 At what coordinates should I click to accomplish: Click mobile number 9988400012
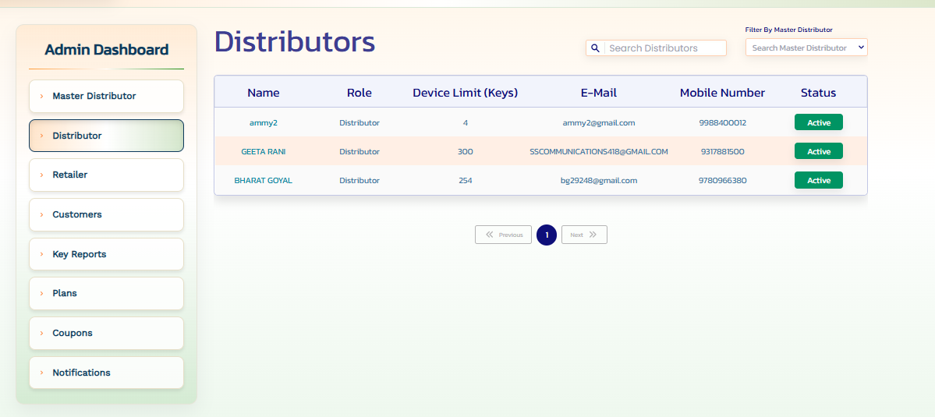click(723, 122)
